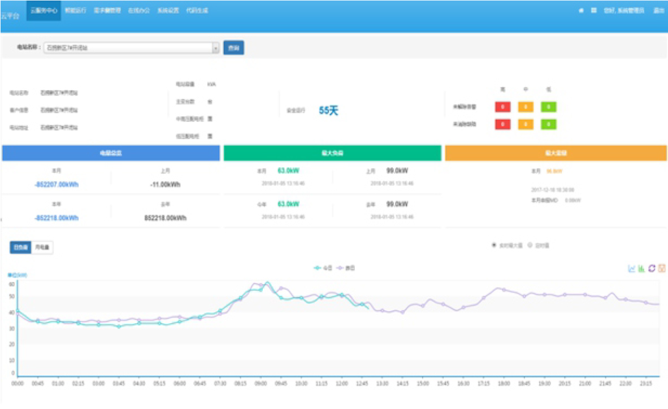Screen dimensions: 668x409
Task: Switch chart to bar view icon
Action: [x=641, y=268]
